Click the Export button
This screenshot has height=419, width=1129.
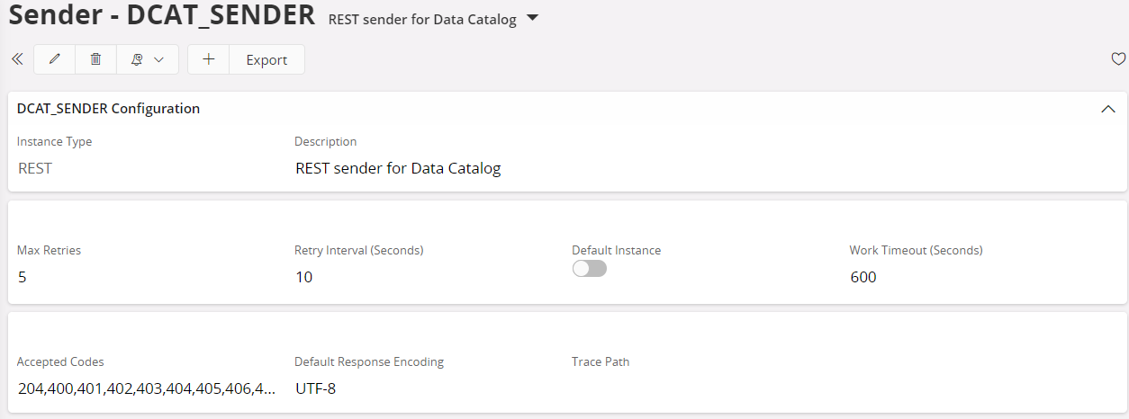pyautogui.click(x=266, y=59)
